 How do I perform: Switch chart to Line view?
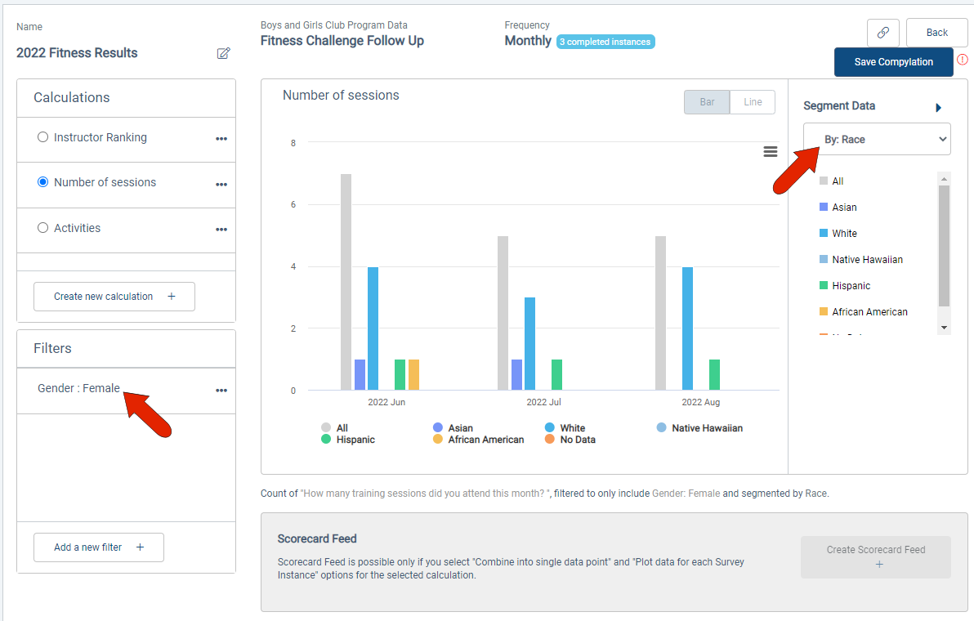(x=753, y=102)
